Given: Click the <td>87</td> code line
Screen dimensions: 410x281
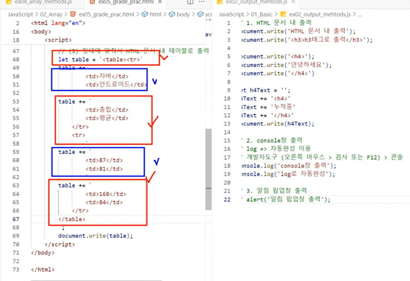Looking at the screenshot, I should (104, 160).
